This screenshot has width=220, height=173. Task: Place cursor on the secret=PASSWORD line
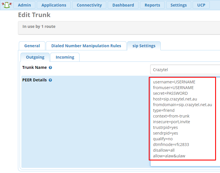(170, 93)
